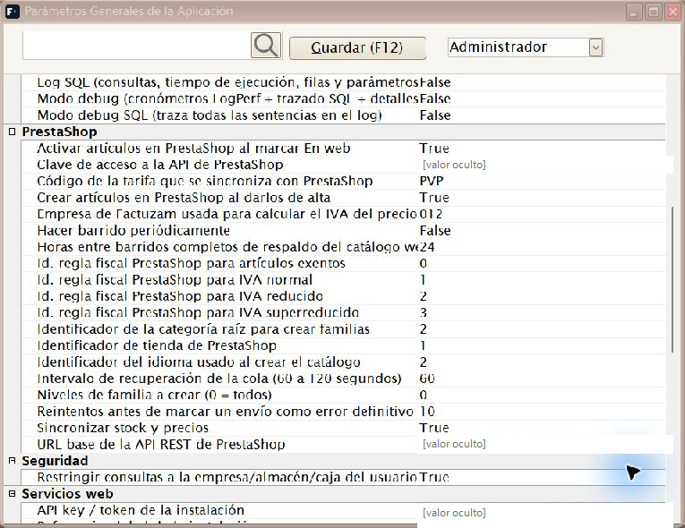Viewport: 685px width, 528px height.
Task: Select 'Hacer barrido periódicamente' row
Action: [x=343, y=231]
